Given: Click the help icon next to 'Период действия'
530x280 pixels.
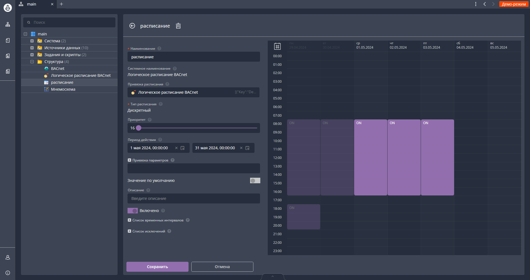Looking at the screenshot, I should 160,140.
